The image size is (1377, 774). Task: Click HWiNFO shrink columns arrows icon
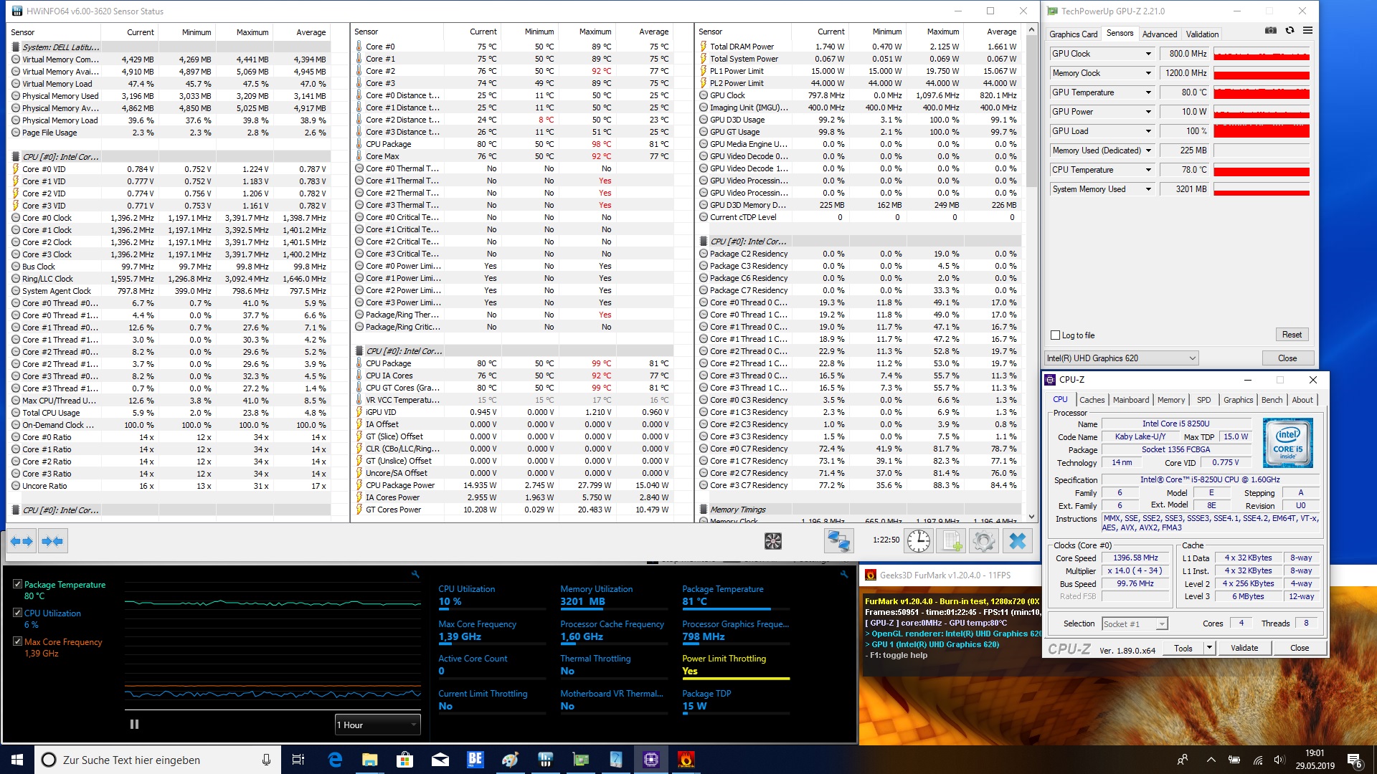pyautogui.click(x=52, y=541)
